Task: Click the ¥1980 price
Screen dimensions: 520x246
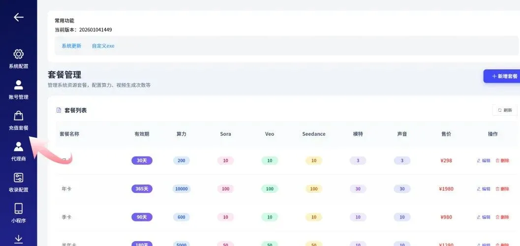Action: (x=446, y=188)
